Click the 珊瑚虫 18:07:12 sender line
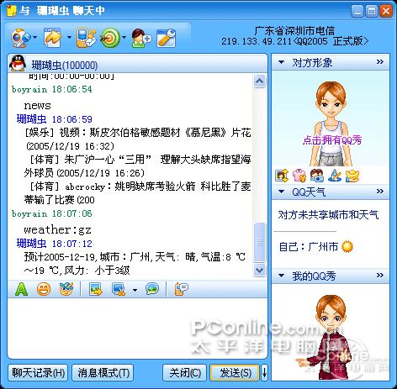 (55, 244)
